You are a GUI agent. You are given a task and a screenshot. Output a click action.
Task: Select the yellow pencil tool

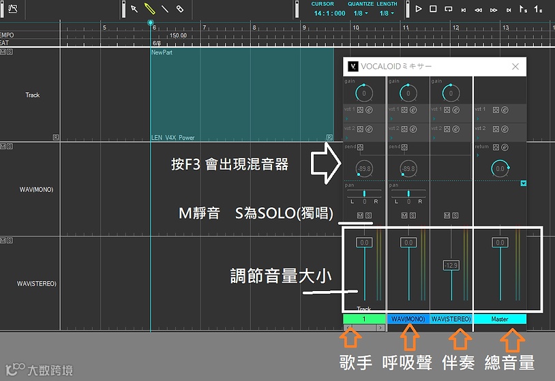pyautogui.click(x=150, y=9)
